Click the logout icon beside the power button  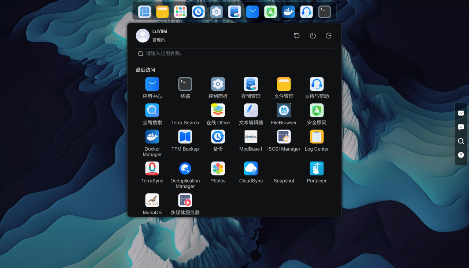tap(329, 35)
